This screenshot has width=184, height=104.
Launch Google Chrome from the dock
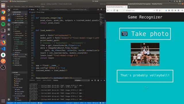pyautogui.click(x=3, y=12)
